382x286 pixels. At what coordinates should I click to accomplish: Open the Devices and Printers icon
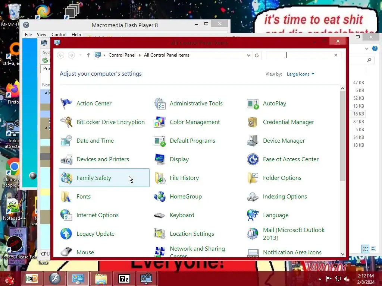(66, 159)
